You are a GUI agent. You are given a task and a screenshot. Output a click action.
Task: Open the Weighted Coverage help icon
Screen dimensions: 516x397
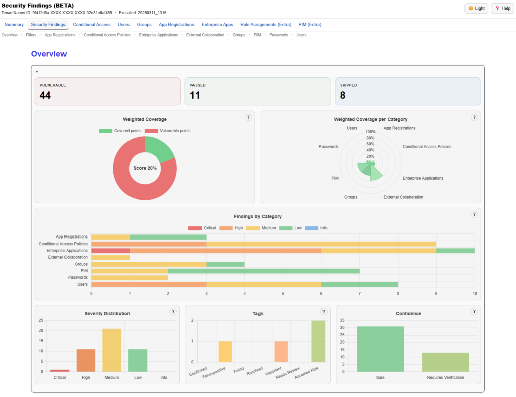(248, 117)
